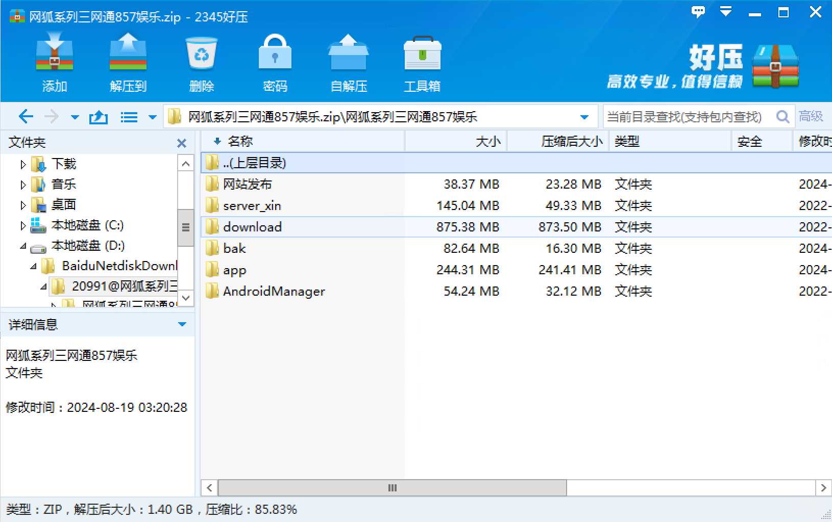Click the up-one-level folder icon

point(99,117)
